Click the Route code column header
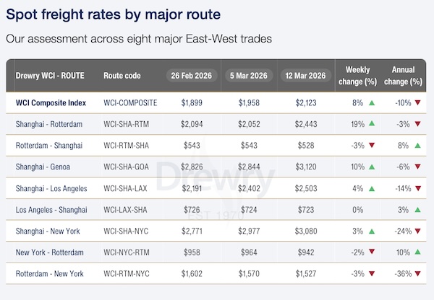The width and height of the screenshot is (434, 300). tap(122, 76)
